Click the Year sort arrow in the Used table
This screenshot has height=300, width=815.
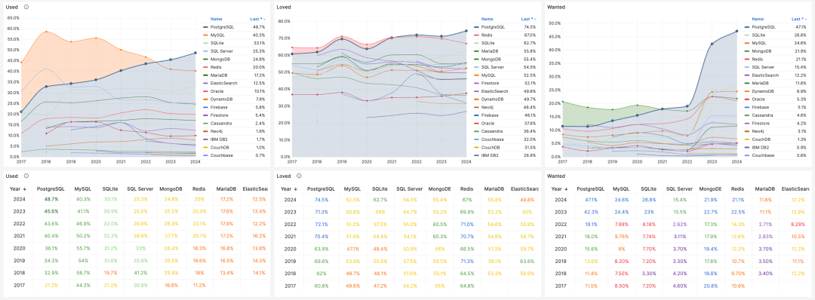coord(24,189)
